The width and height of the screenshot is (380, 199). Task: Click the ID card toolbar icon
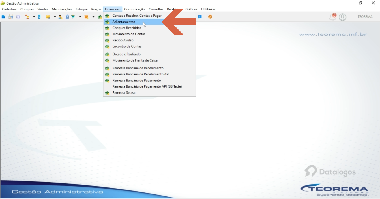pos(18,17)
